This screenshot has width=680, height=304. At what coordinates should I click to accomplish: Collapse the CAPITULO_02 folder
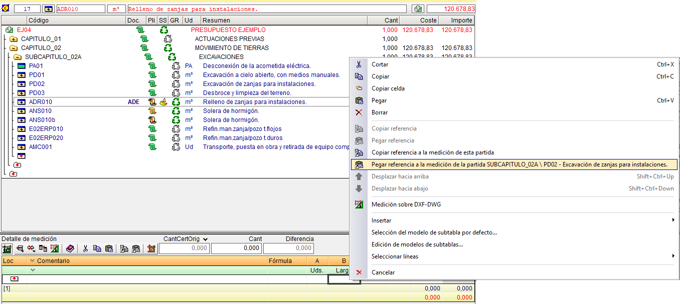[x=14, y=48]
